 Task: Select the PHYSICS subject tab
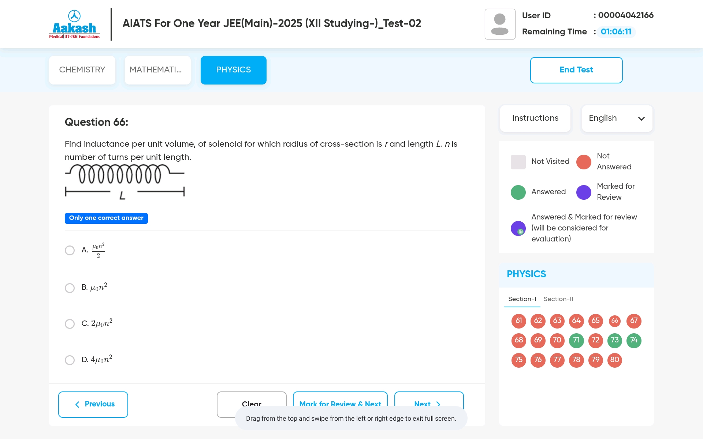coord(233,70)
